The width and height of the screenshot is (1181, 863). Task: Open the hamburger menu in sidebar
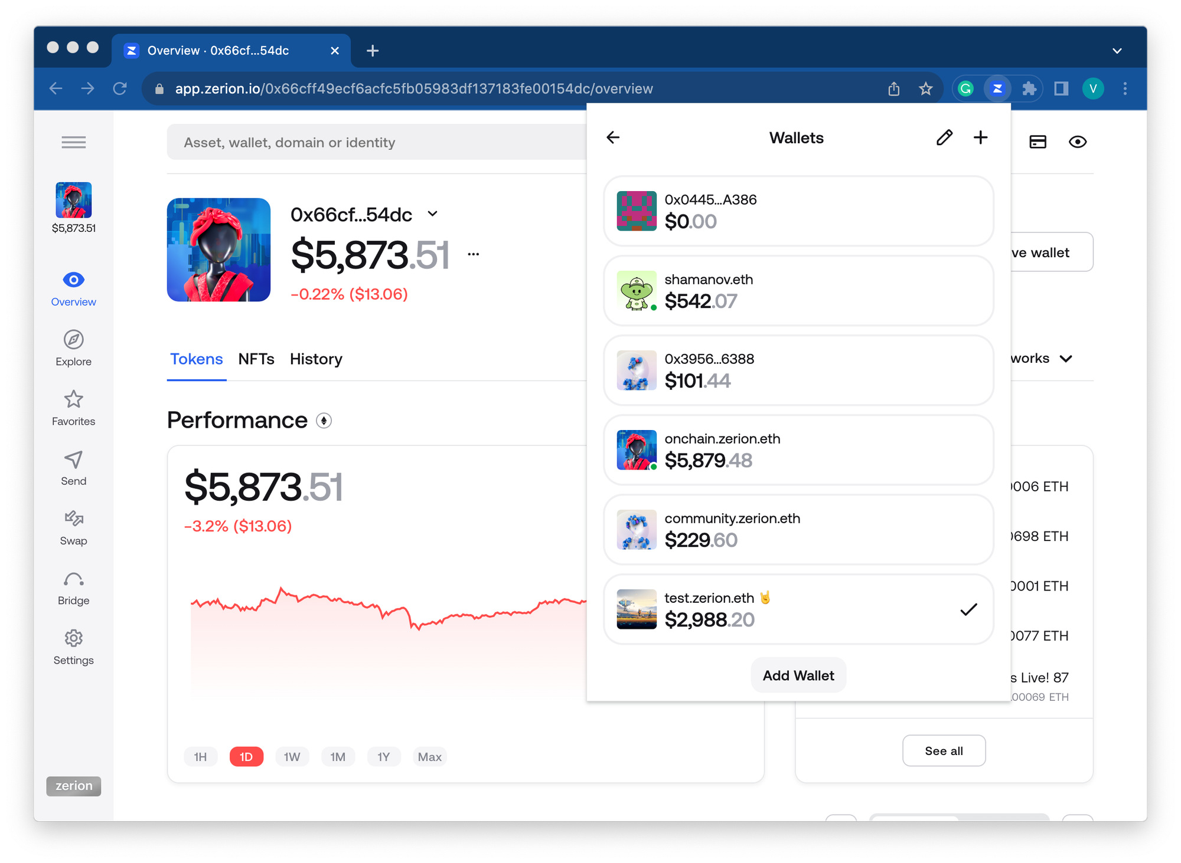[x=73, y=142]
